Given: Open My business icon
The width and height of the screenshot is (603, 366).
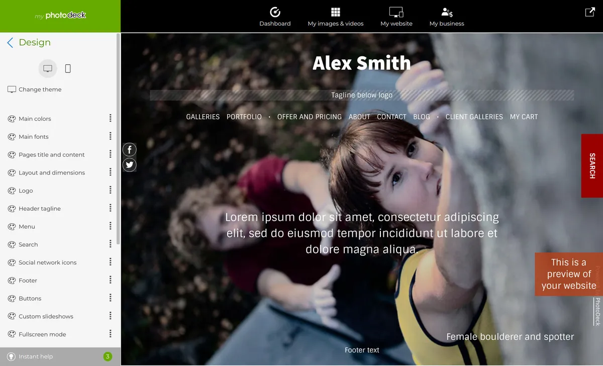Looking at the screenshot, I should (x=447, y=12).
